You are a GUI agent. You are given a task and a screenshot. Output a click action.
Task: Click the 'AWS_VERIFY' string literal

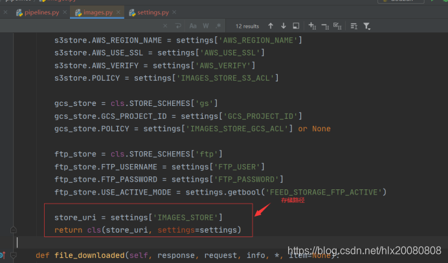coord(223,66)
